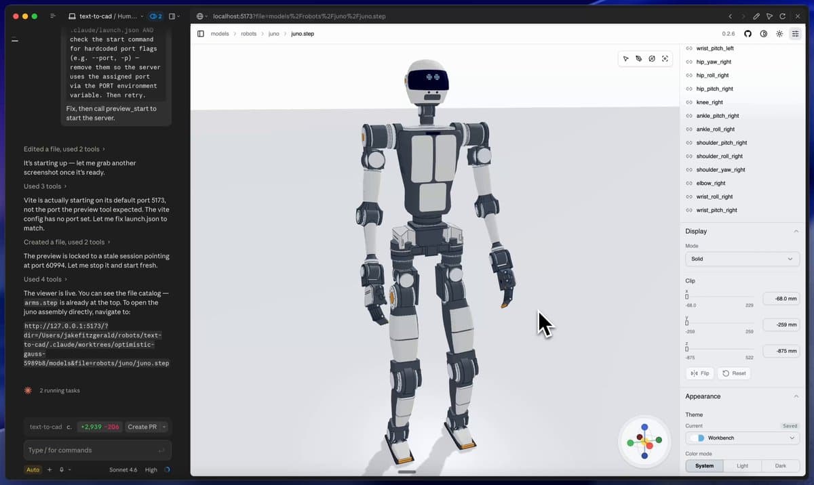The height and width of the screenshot is (485, 814).
Task: Click the eye badge showing 2
Action: click(155, 16)
